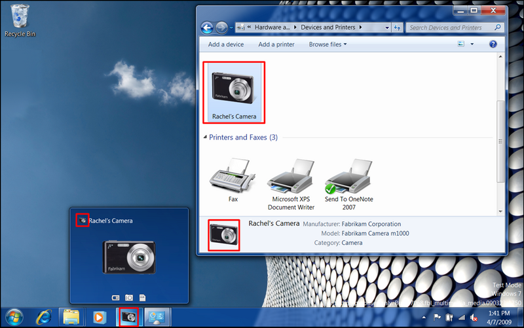This screenshot has height=328, width=524.
Task: Expand address bar history dropdown
Action: [x=386, y=27]
